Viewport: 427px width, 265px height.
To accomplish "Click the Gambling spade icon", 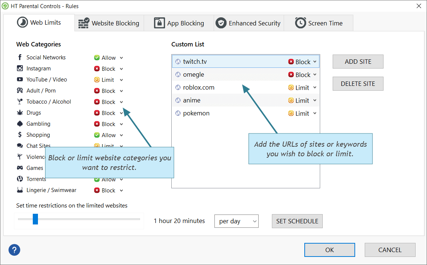I will [x=20, y=123].
